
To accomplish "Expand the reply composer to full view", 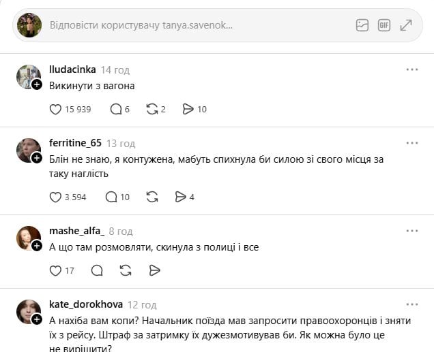I will point(406,25).
